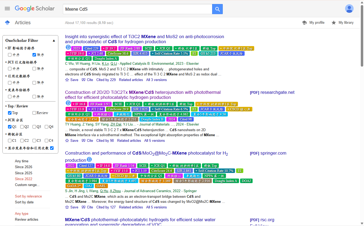Cite the Journal of Materials article
Viewport: 364px width, 226px height.
click(x=87, y=140)
